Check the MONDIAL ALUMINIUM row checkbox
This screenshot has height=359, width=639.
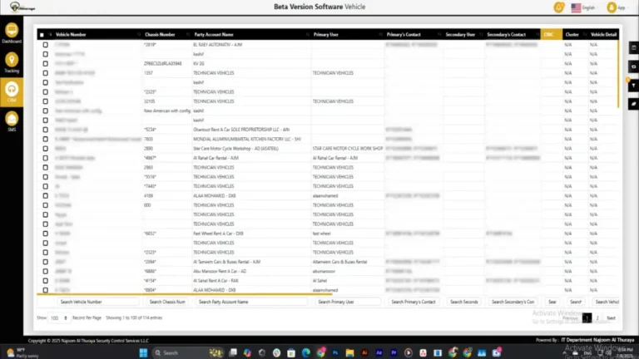click(45, 140)
